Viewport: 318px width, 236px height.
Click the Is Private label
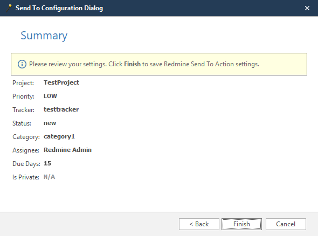26,177
